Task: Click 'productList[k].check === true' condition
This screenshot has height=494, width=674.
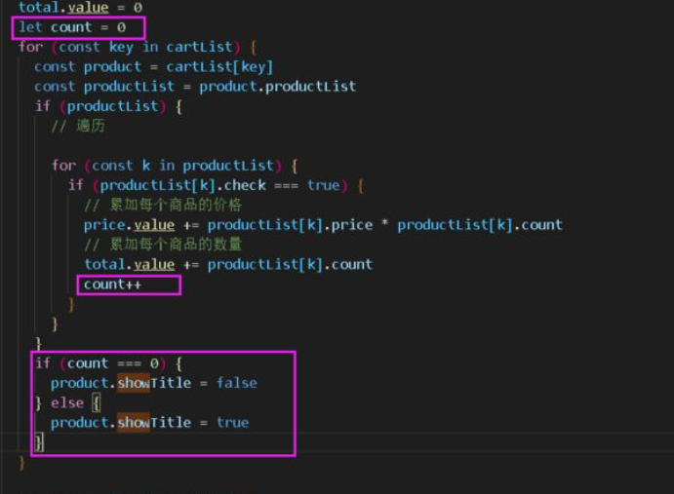Action: [x=220, y=185]
